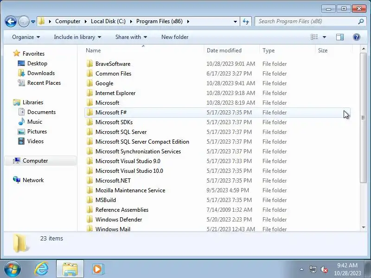
Task: Open the Music library
Action: tap(30, 122)
